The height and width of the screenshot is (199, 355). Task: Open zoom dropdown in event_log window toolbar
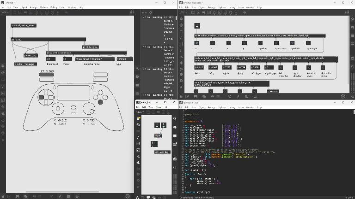[x=140, y=112]
